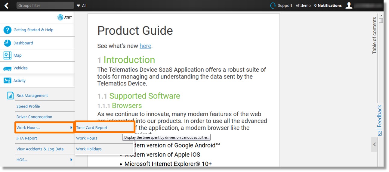Click the Work Hours... submenu arrow
This screenshot has width=389, height=172.
(x=71, y=128)
